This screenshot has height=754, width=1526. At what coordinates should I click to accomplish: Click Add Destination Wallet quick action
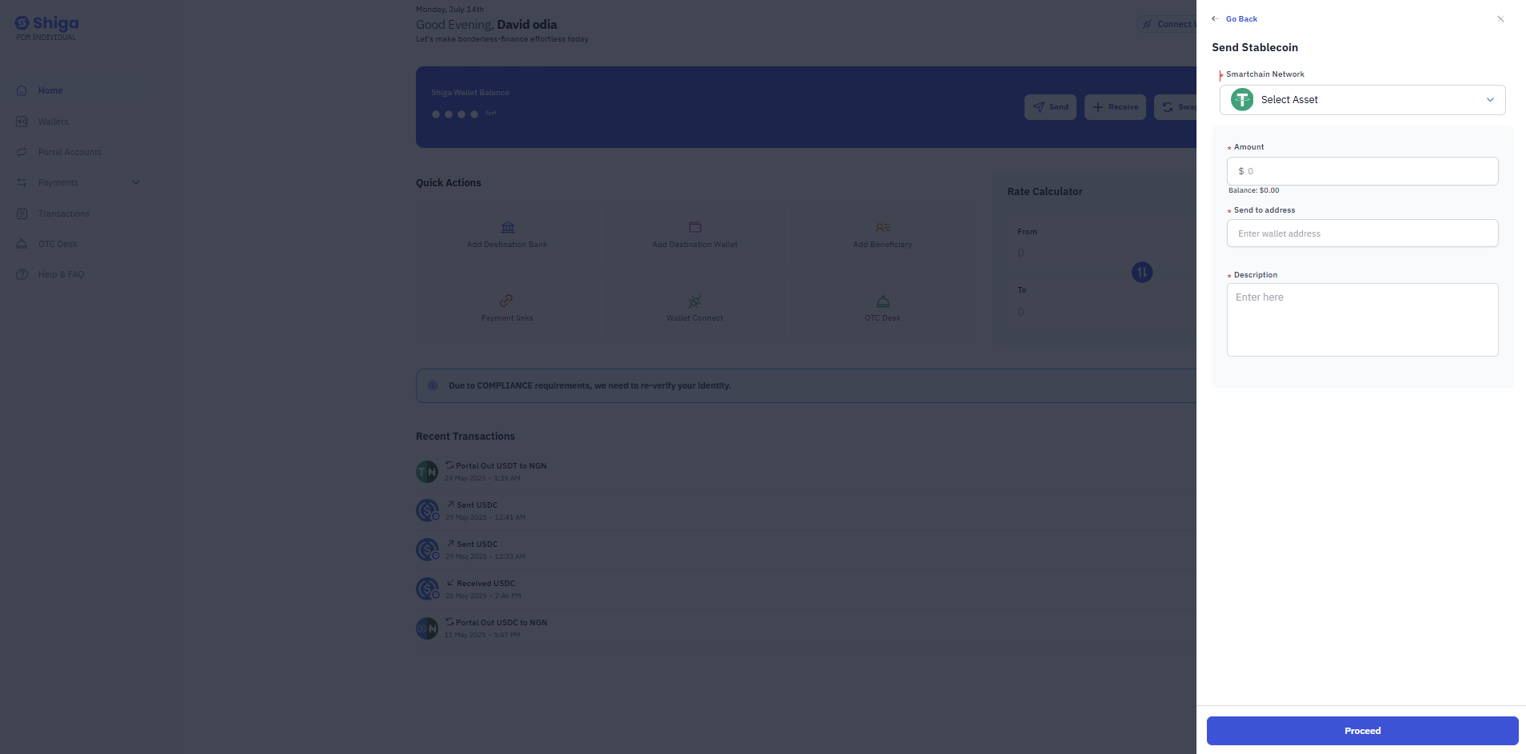(x=695, y=235)
